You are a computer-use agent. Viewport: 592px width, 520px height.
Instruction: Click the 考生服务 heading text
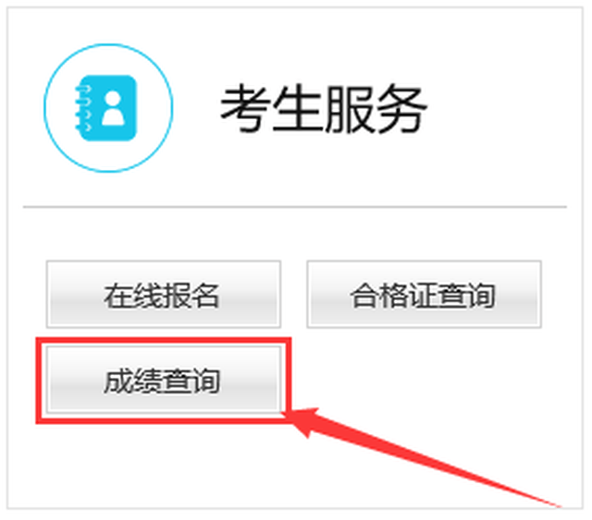coord(324,109)
